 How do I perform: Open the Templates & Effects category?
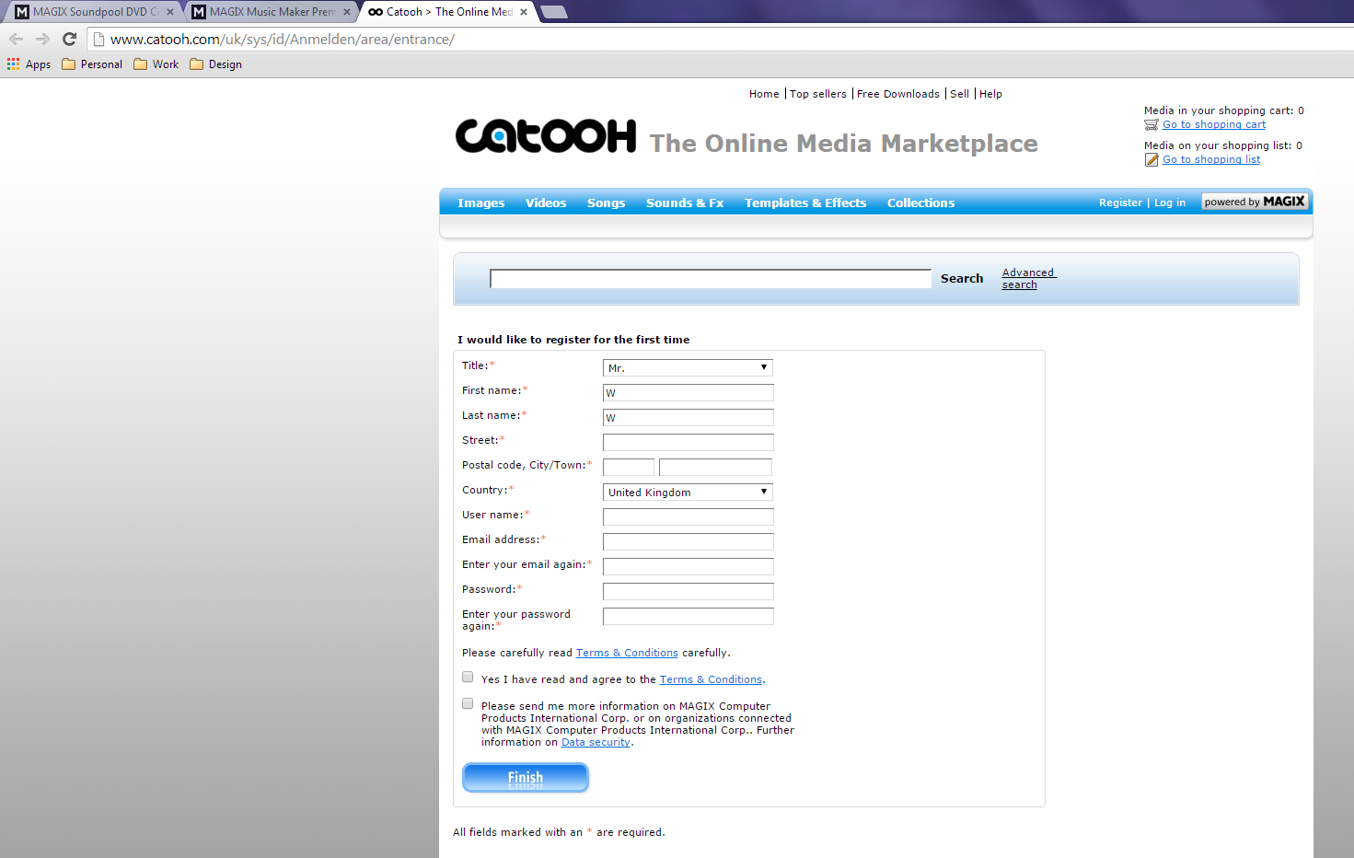(805, 203)
